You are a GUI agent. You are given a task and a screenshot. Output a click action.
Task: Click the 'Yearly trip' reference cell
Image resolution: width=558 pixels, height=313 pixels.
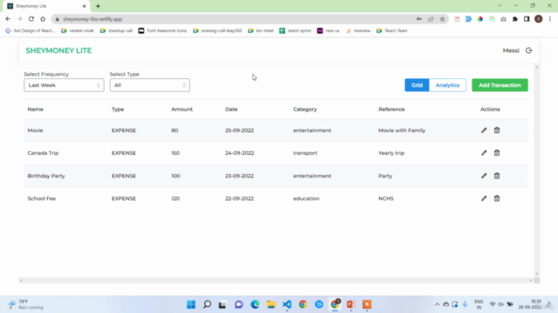click(391, 153)
